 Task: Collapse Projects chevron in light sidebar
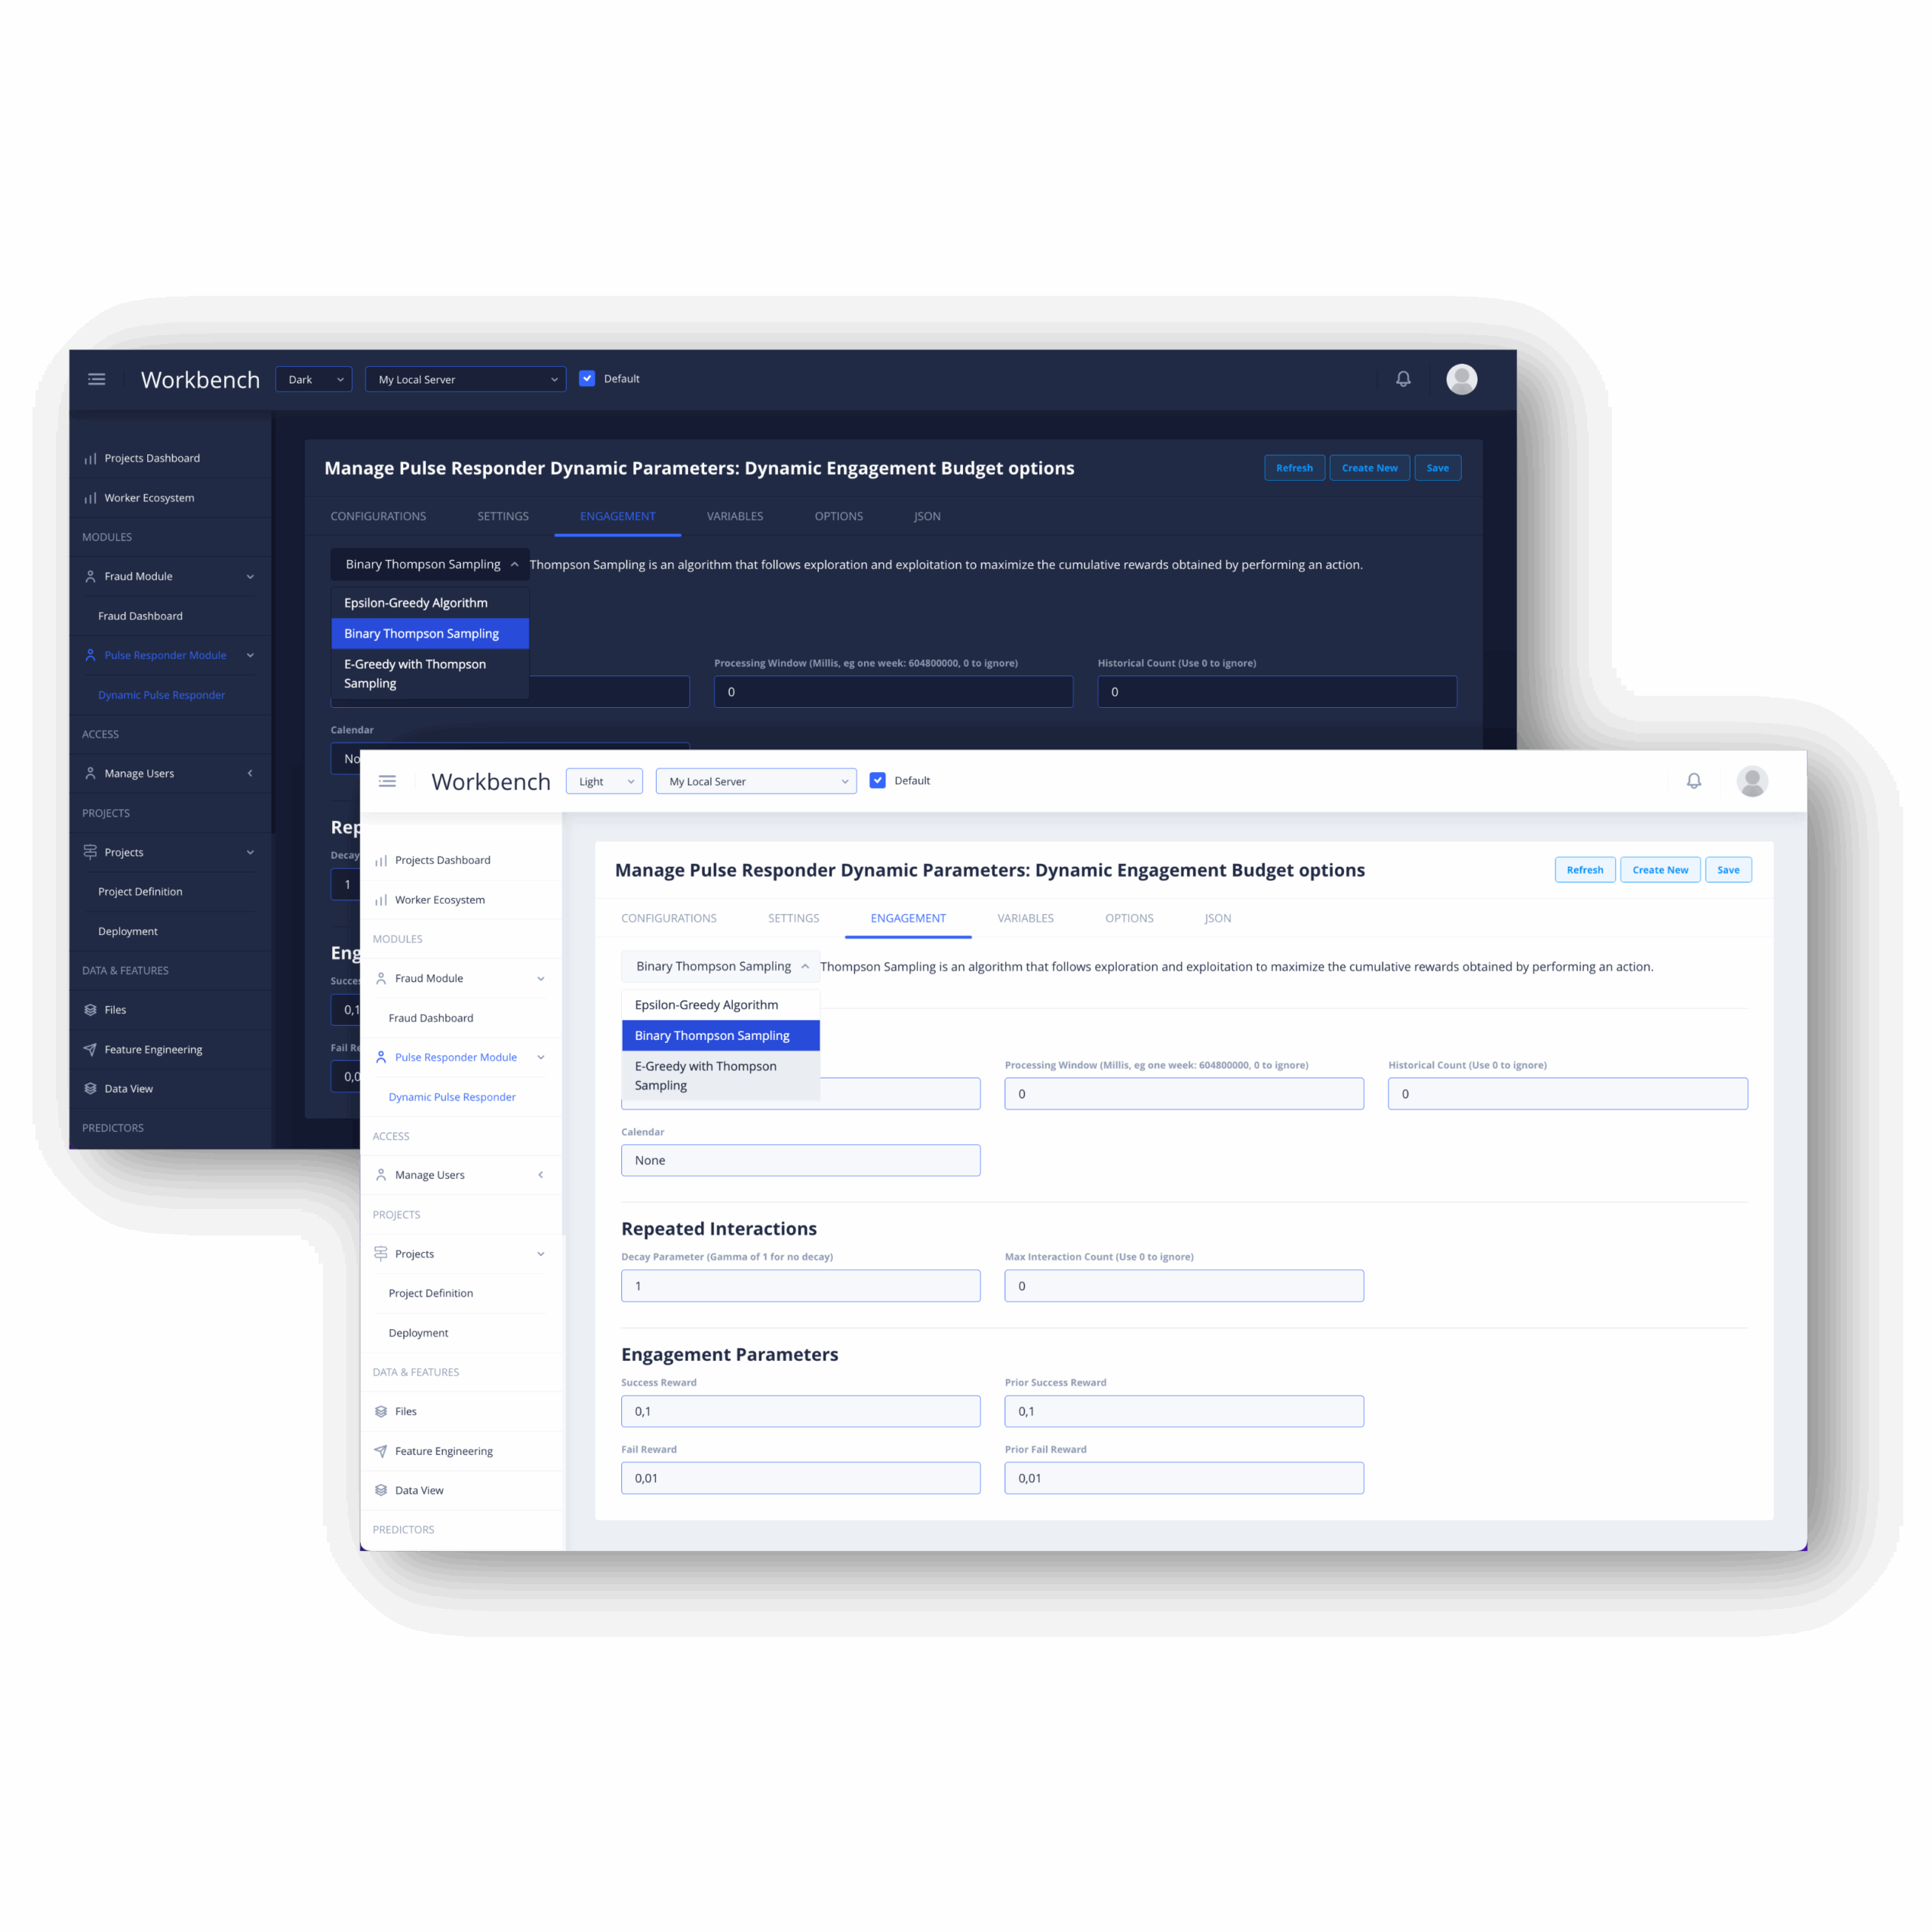click(x=541, y=1253)
